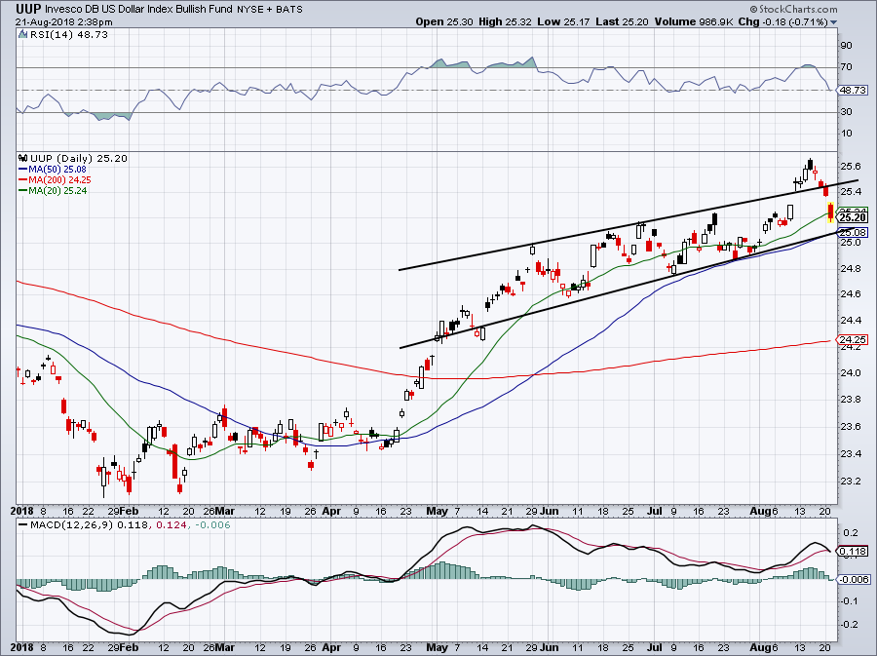
Task: Click the 'RSI(14) 48.73' legend label
Action: click(69, 34)
